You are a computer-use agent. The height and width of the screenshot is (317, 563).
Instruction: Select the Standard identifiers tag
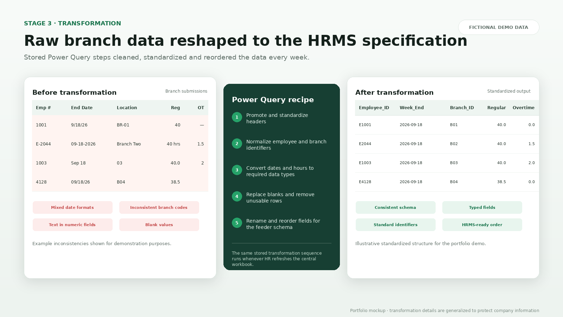pyautogui.click(x=396, y=225)
